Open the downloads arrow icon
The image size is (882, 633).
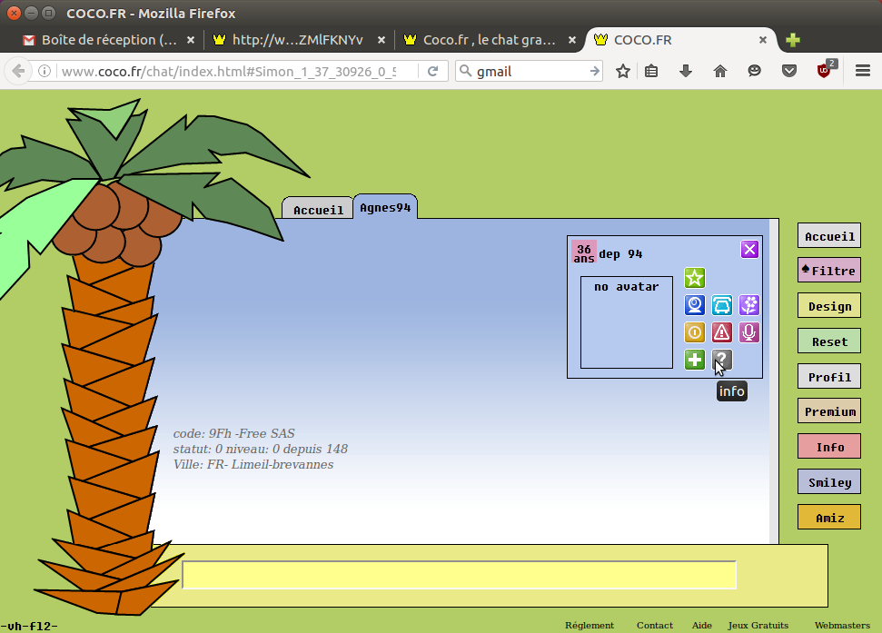click(x=686, y=72)
